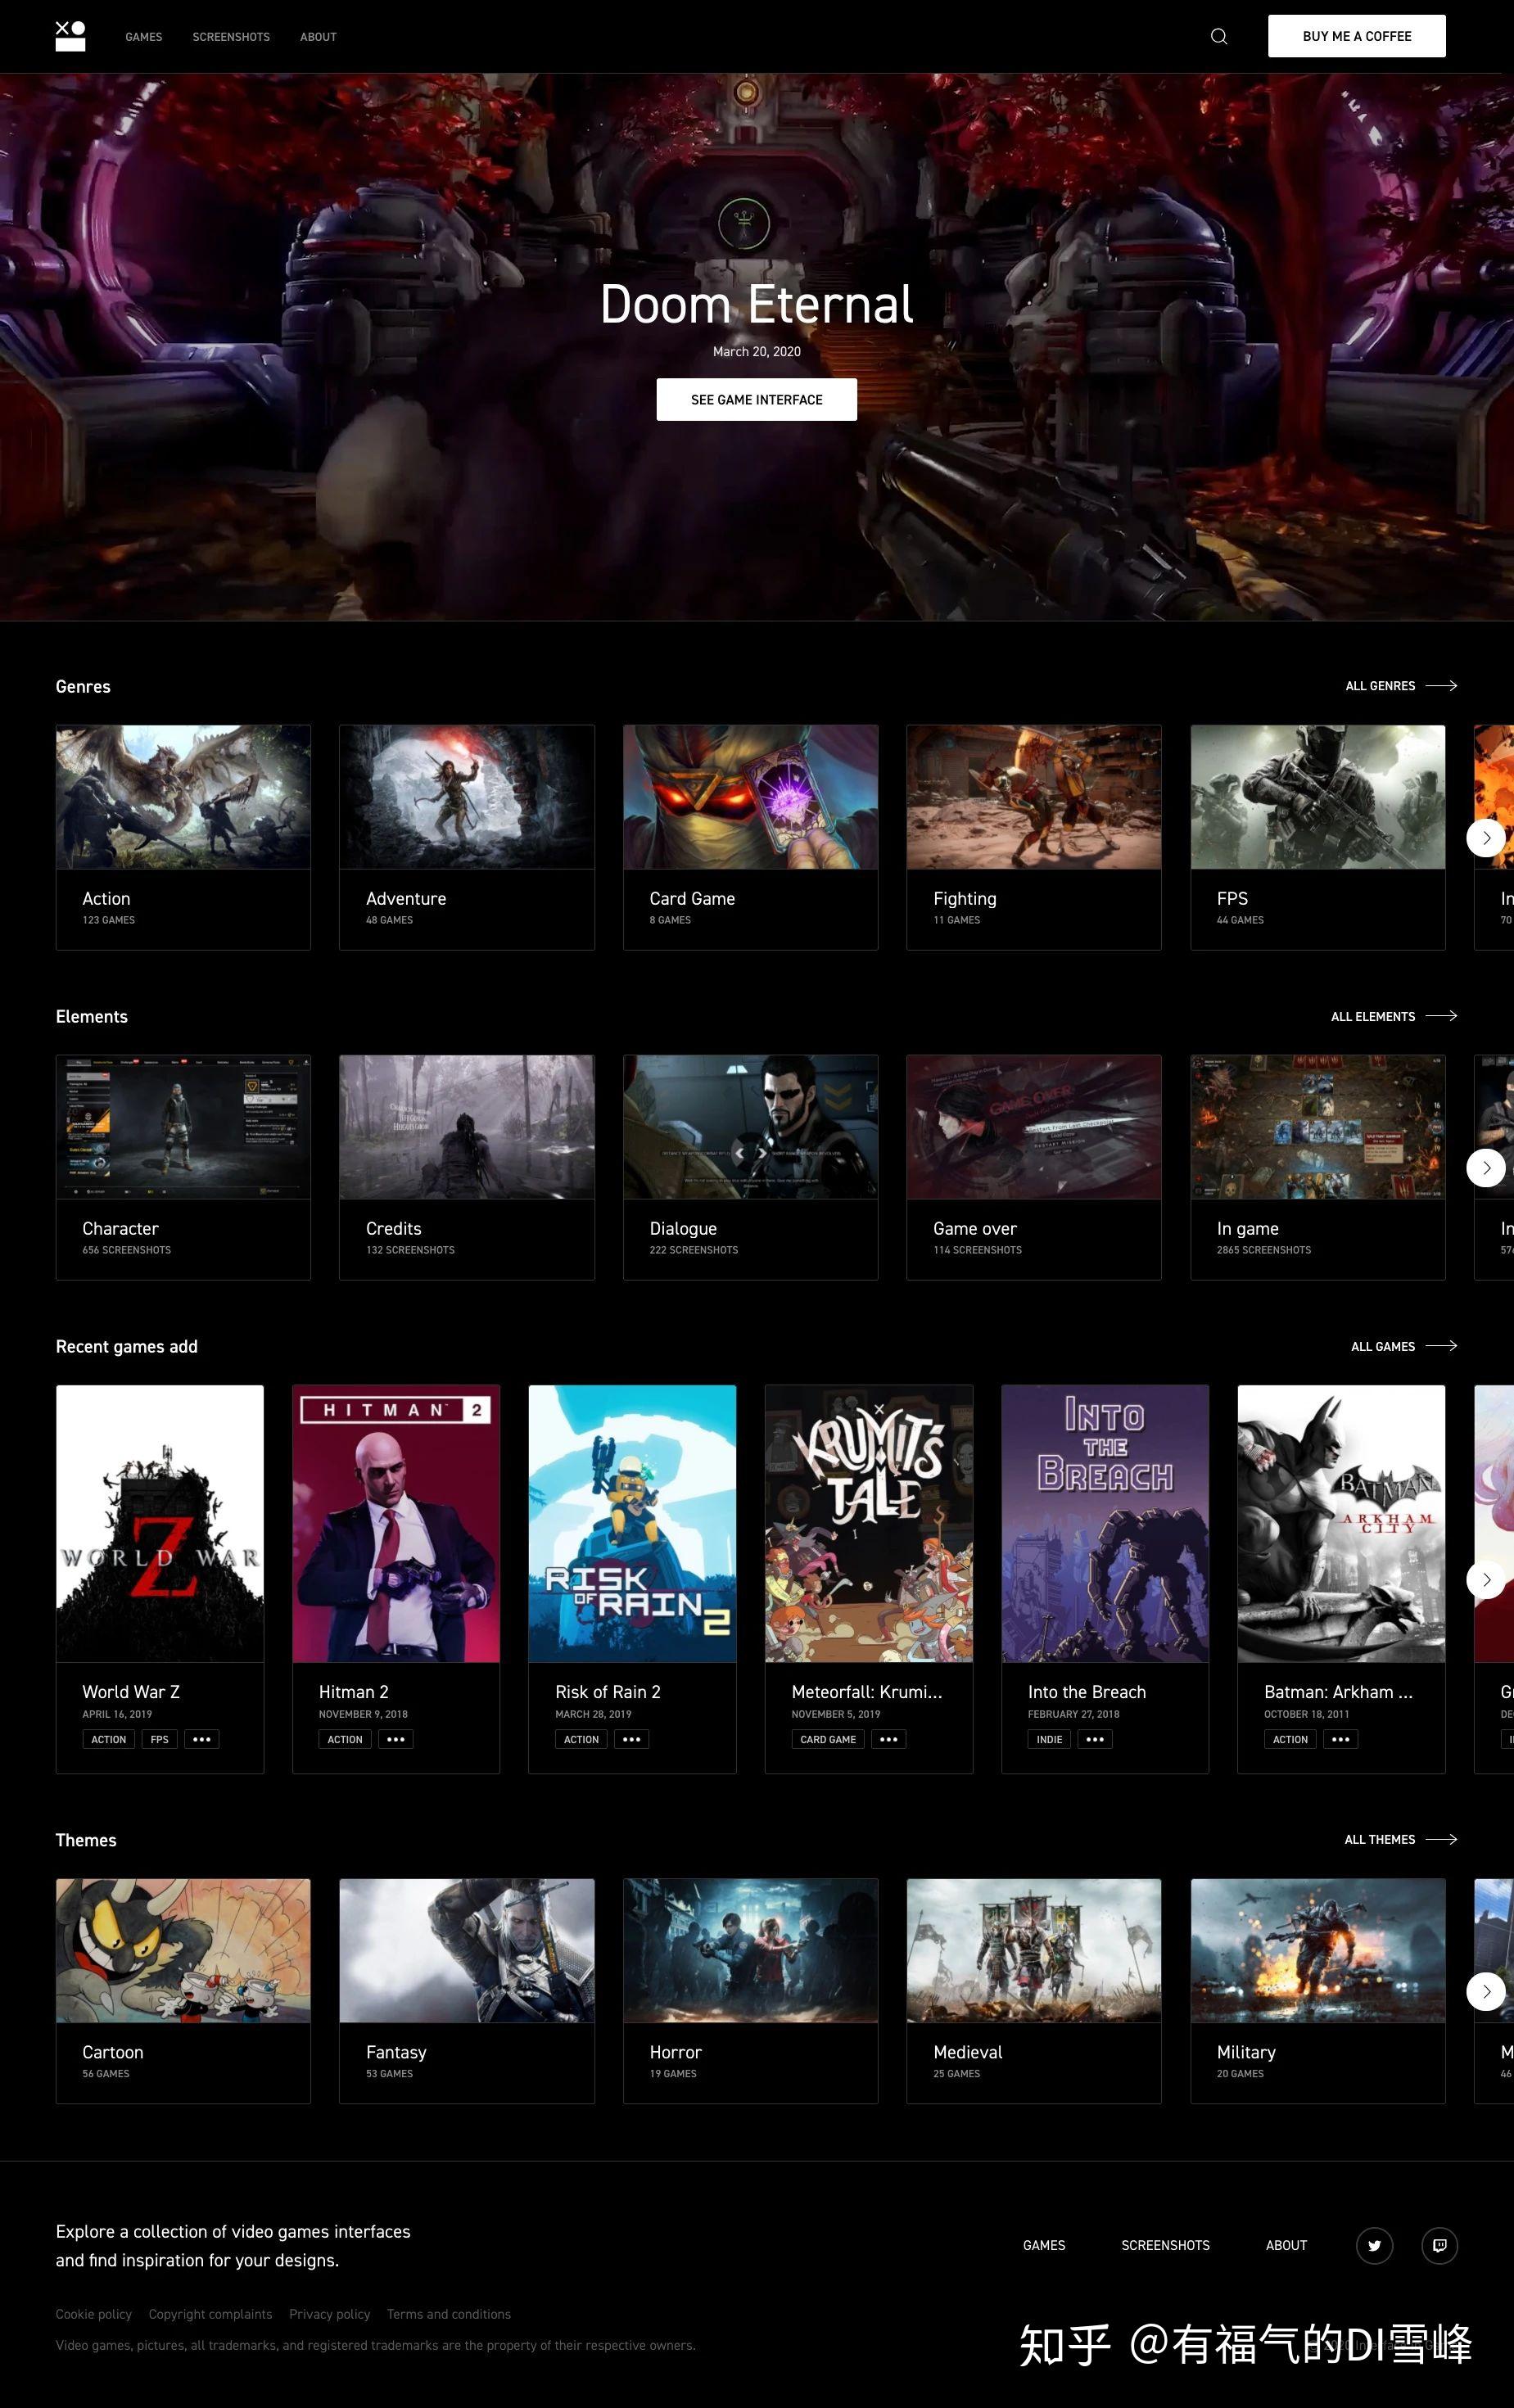
Task: Click the Risk of Rain 2 title text
Action: pos(608,1692)
